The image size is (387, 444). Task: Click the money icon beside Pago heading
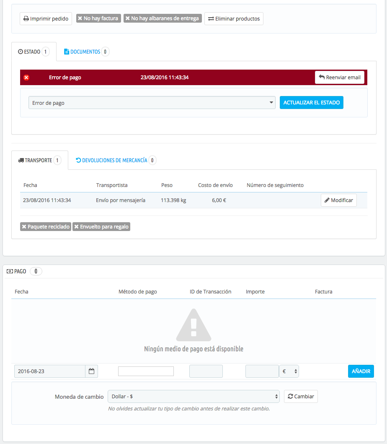[x=10, y=271]
